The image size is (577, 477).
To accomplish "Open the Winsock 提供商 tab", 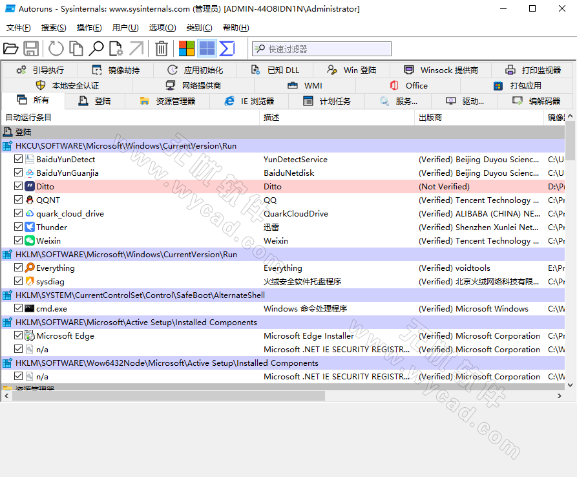I will point(441,70).
